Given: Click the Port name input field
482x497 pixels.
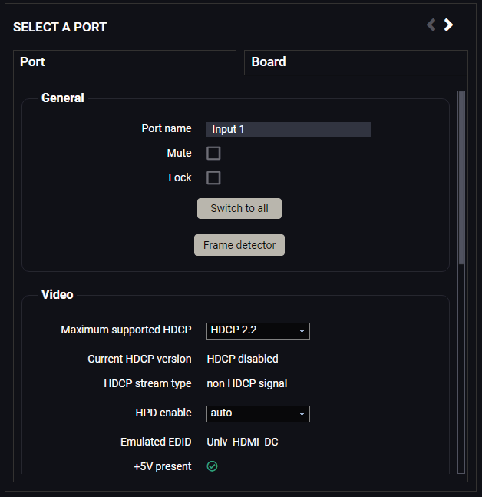Looking at the screenshot, I should click(289, 129).
